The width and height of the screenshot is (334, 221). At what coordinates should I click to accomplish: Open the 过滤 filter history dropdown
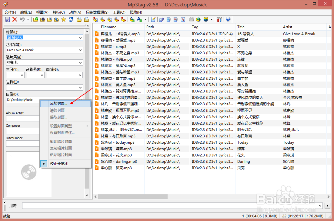pyautogui.click(x=320, y=206)
